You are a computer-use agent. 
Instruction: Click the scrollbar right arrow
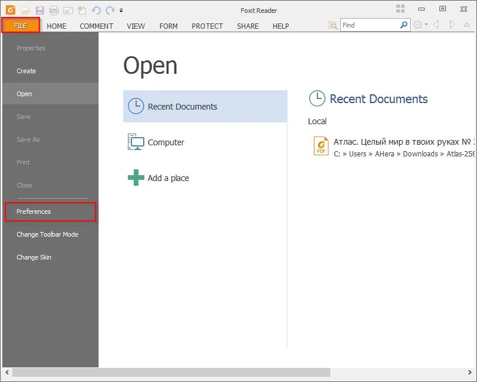(x=470, y=372)
